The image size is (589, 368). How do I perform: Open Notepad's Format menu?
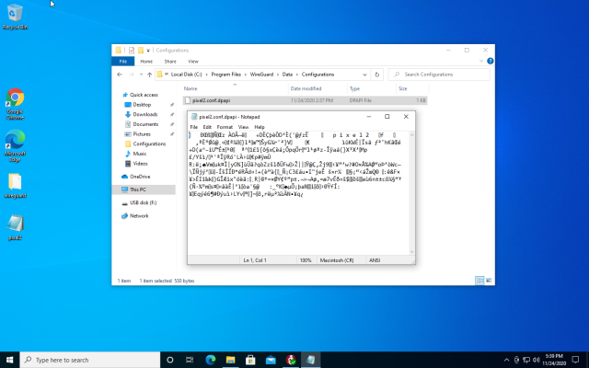(x=225, y=127)
